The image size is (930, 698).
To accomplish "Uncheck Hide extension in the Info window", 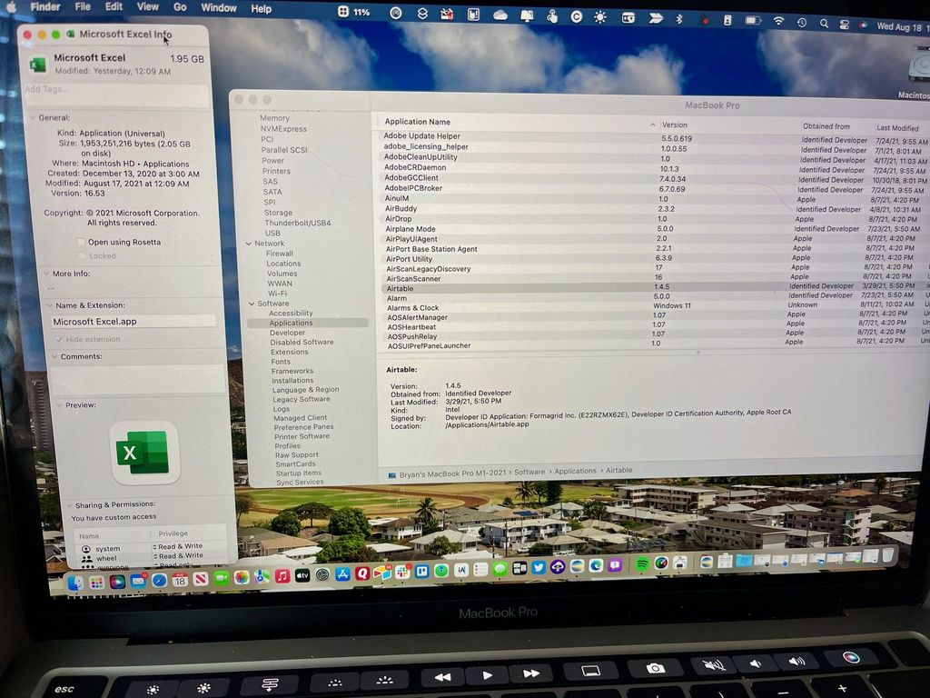I will coord(60,339).
